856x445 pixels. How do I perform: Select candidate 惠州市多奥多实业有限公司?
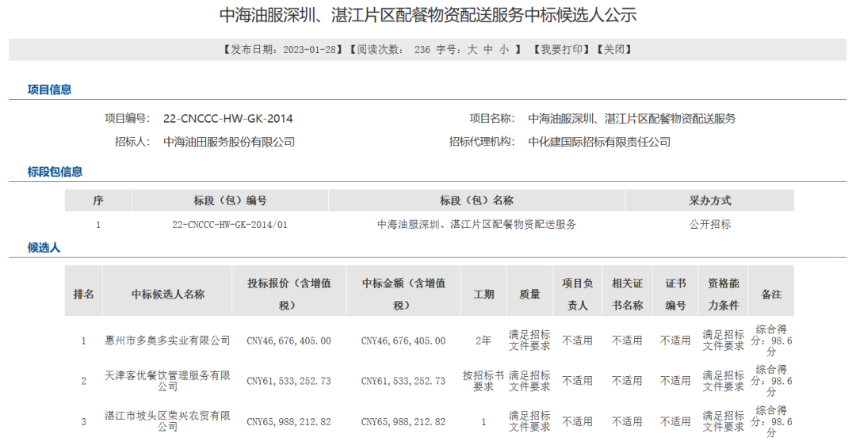coord(167,340)
